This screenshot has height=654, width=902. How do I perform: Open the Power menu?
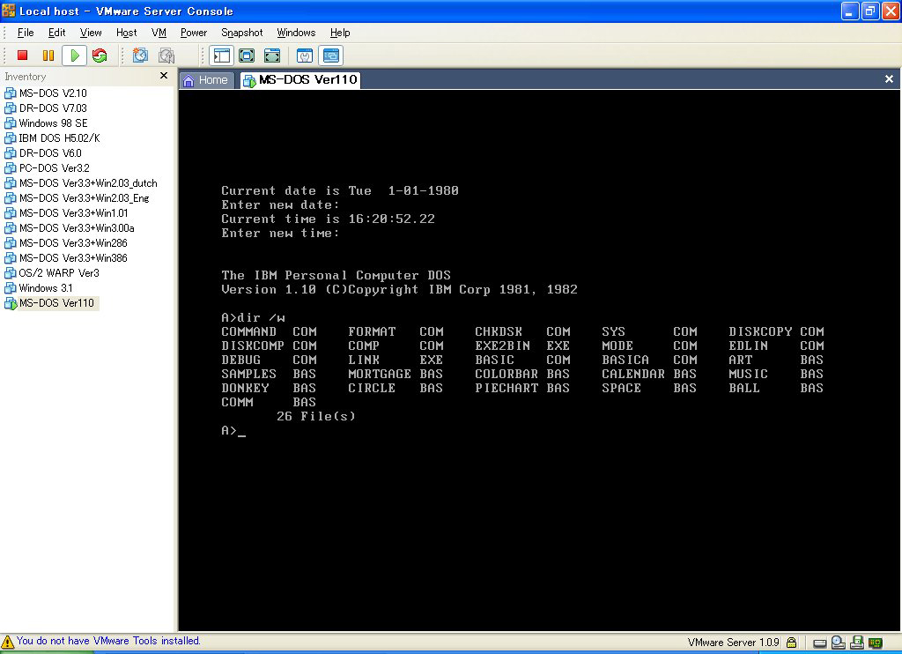point(193,33)
